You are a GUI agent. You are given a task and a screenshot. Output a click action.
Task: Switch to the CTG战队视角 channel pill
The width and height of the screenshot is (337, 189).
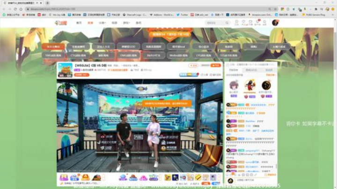click(x=78, y=55)
